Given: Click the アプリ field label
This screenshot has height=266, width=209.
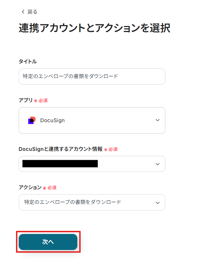Looking at the screenshot, I should point(26,100).
